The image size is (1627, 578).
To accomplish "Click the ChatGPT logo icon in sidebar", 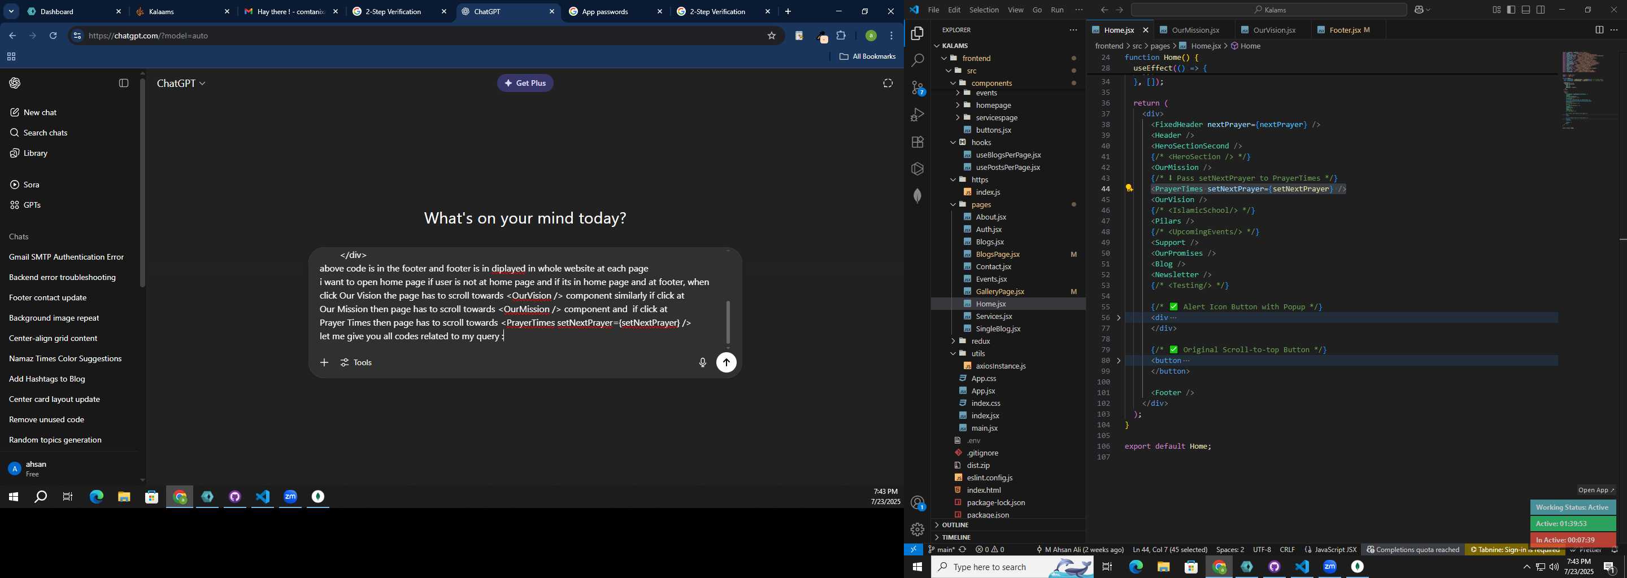I will tap(15, 84).
